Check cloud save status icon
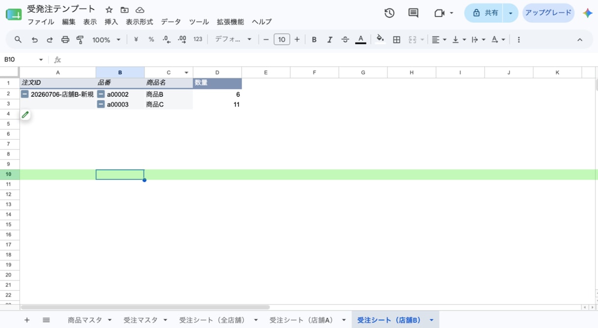 coord(140,10)
